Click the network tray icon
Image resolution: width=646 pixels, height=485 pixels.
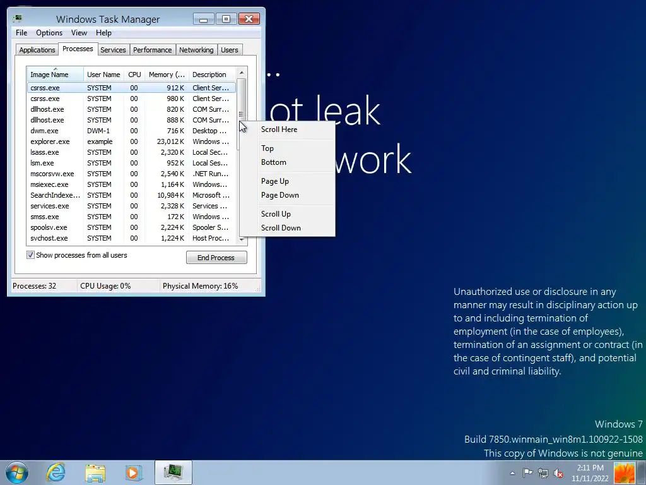point(543,473)
